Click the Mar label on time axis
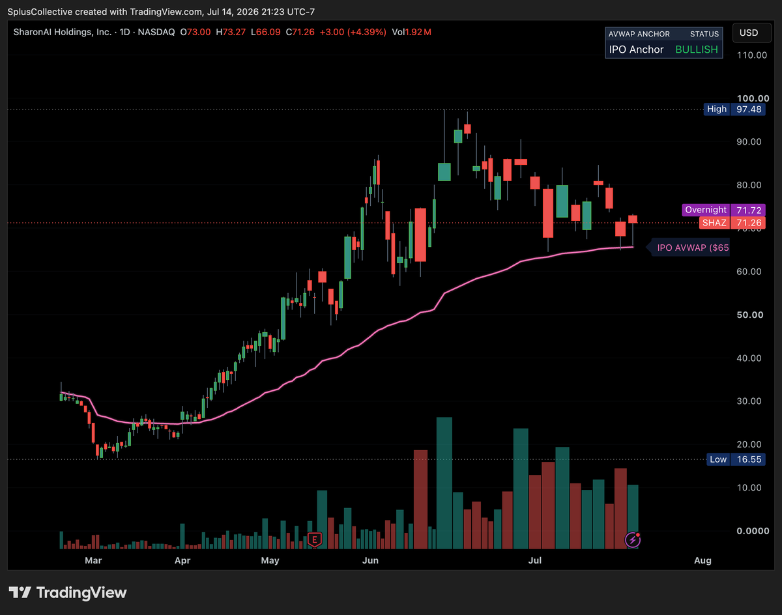This screenshot has width=782, height=615. pos(93,560)
